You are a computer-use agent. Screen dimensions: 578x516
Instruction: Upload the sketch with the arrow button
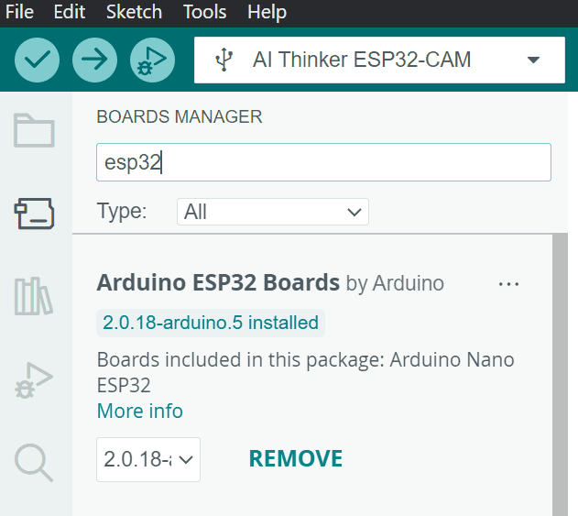(94, 60)
